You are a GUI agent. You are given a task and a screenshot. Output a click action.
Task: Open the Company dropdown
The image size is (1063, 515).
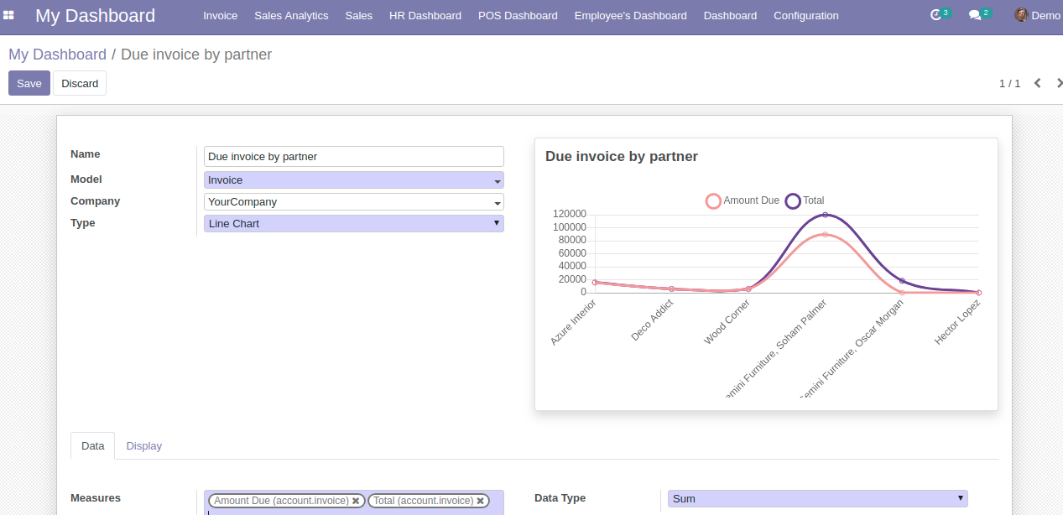point(497,202)
